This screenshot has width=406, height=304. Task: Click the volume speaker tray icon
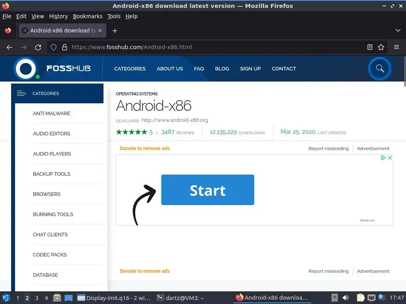pos(345,298)
